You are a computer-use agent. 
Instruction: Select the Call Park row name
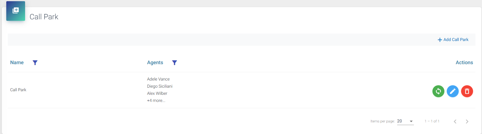click(18, 90)
